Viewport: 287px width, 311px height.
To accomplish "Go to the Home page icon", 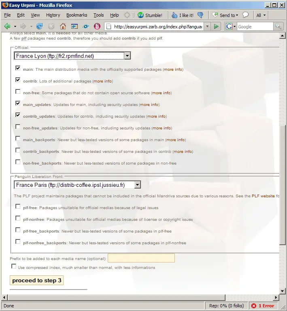I will tap(63, 26).
